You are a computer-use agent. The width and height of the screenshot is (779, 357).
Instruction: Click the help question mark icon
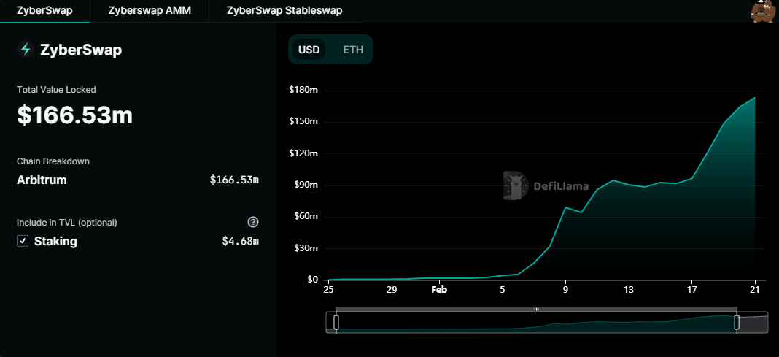[x=253, y=222]
